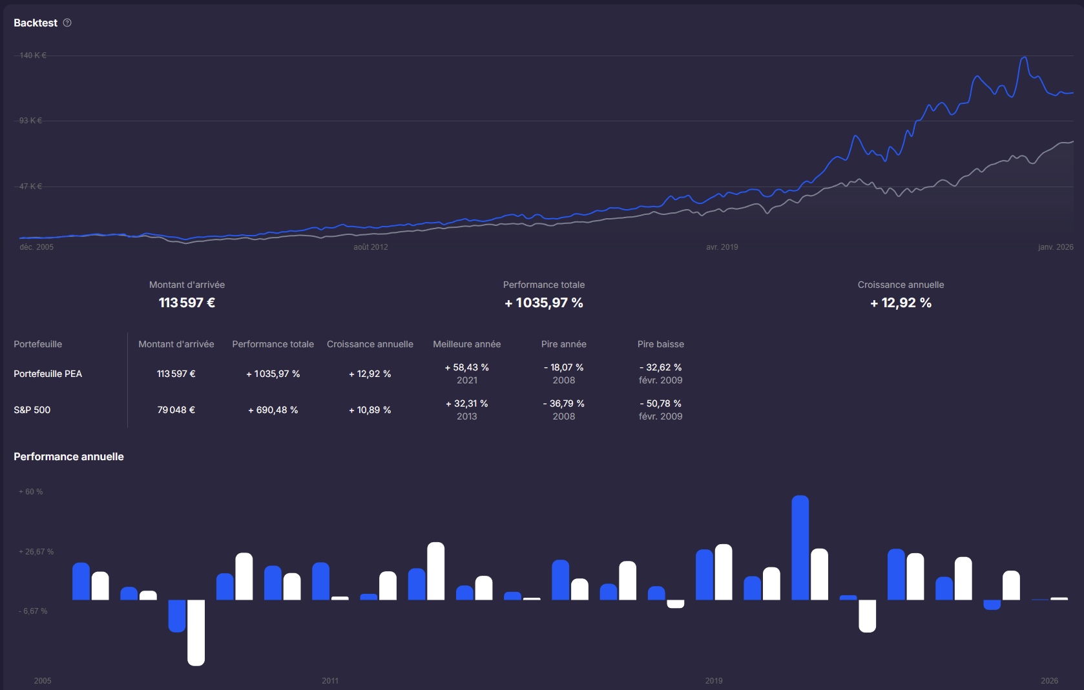Screen dimensions: 1084x690
Task: Click the avr. 2019 timeline label
Action: (722, 247)
